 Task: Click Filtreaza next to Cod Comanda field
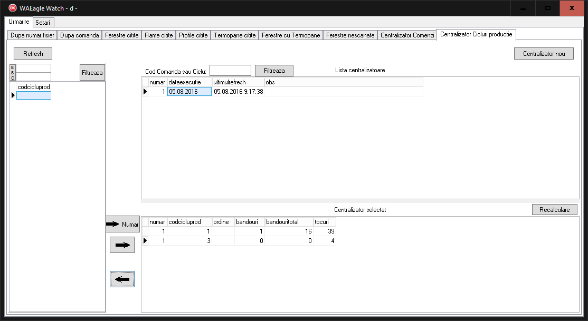(274, 71)
